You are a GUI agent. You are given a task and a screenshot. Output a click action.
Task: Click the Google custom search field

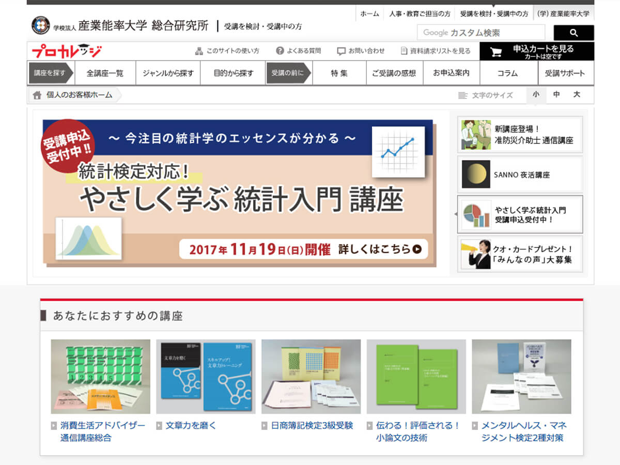coord(481,33)
